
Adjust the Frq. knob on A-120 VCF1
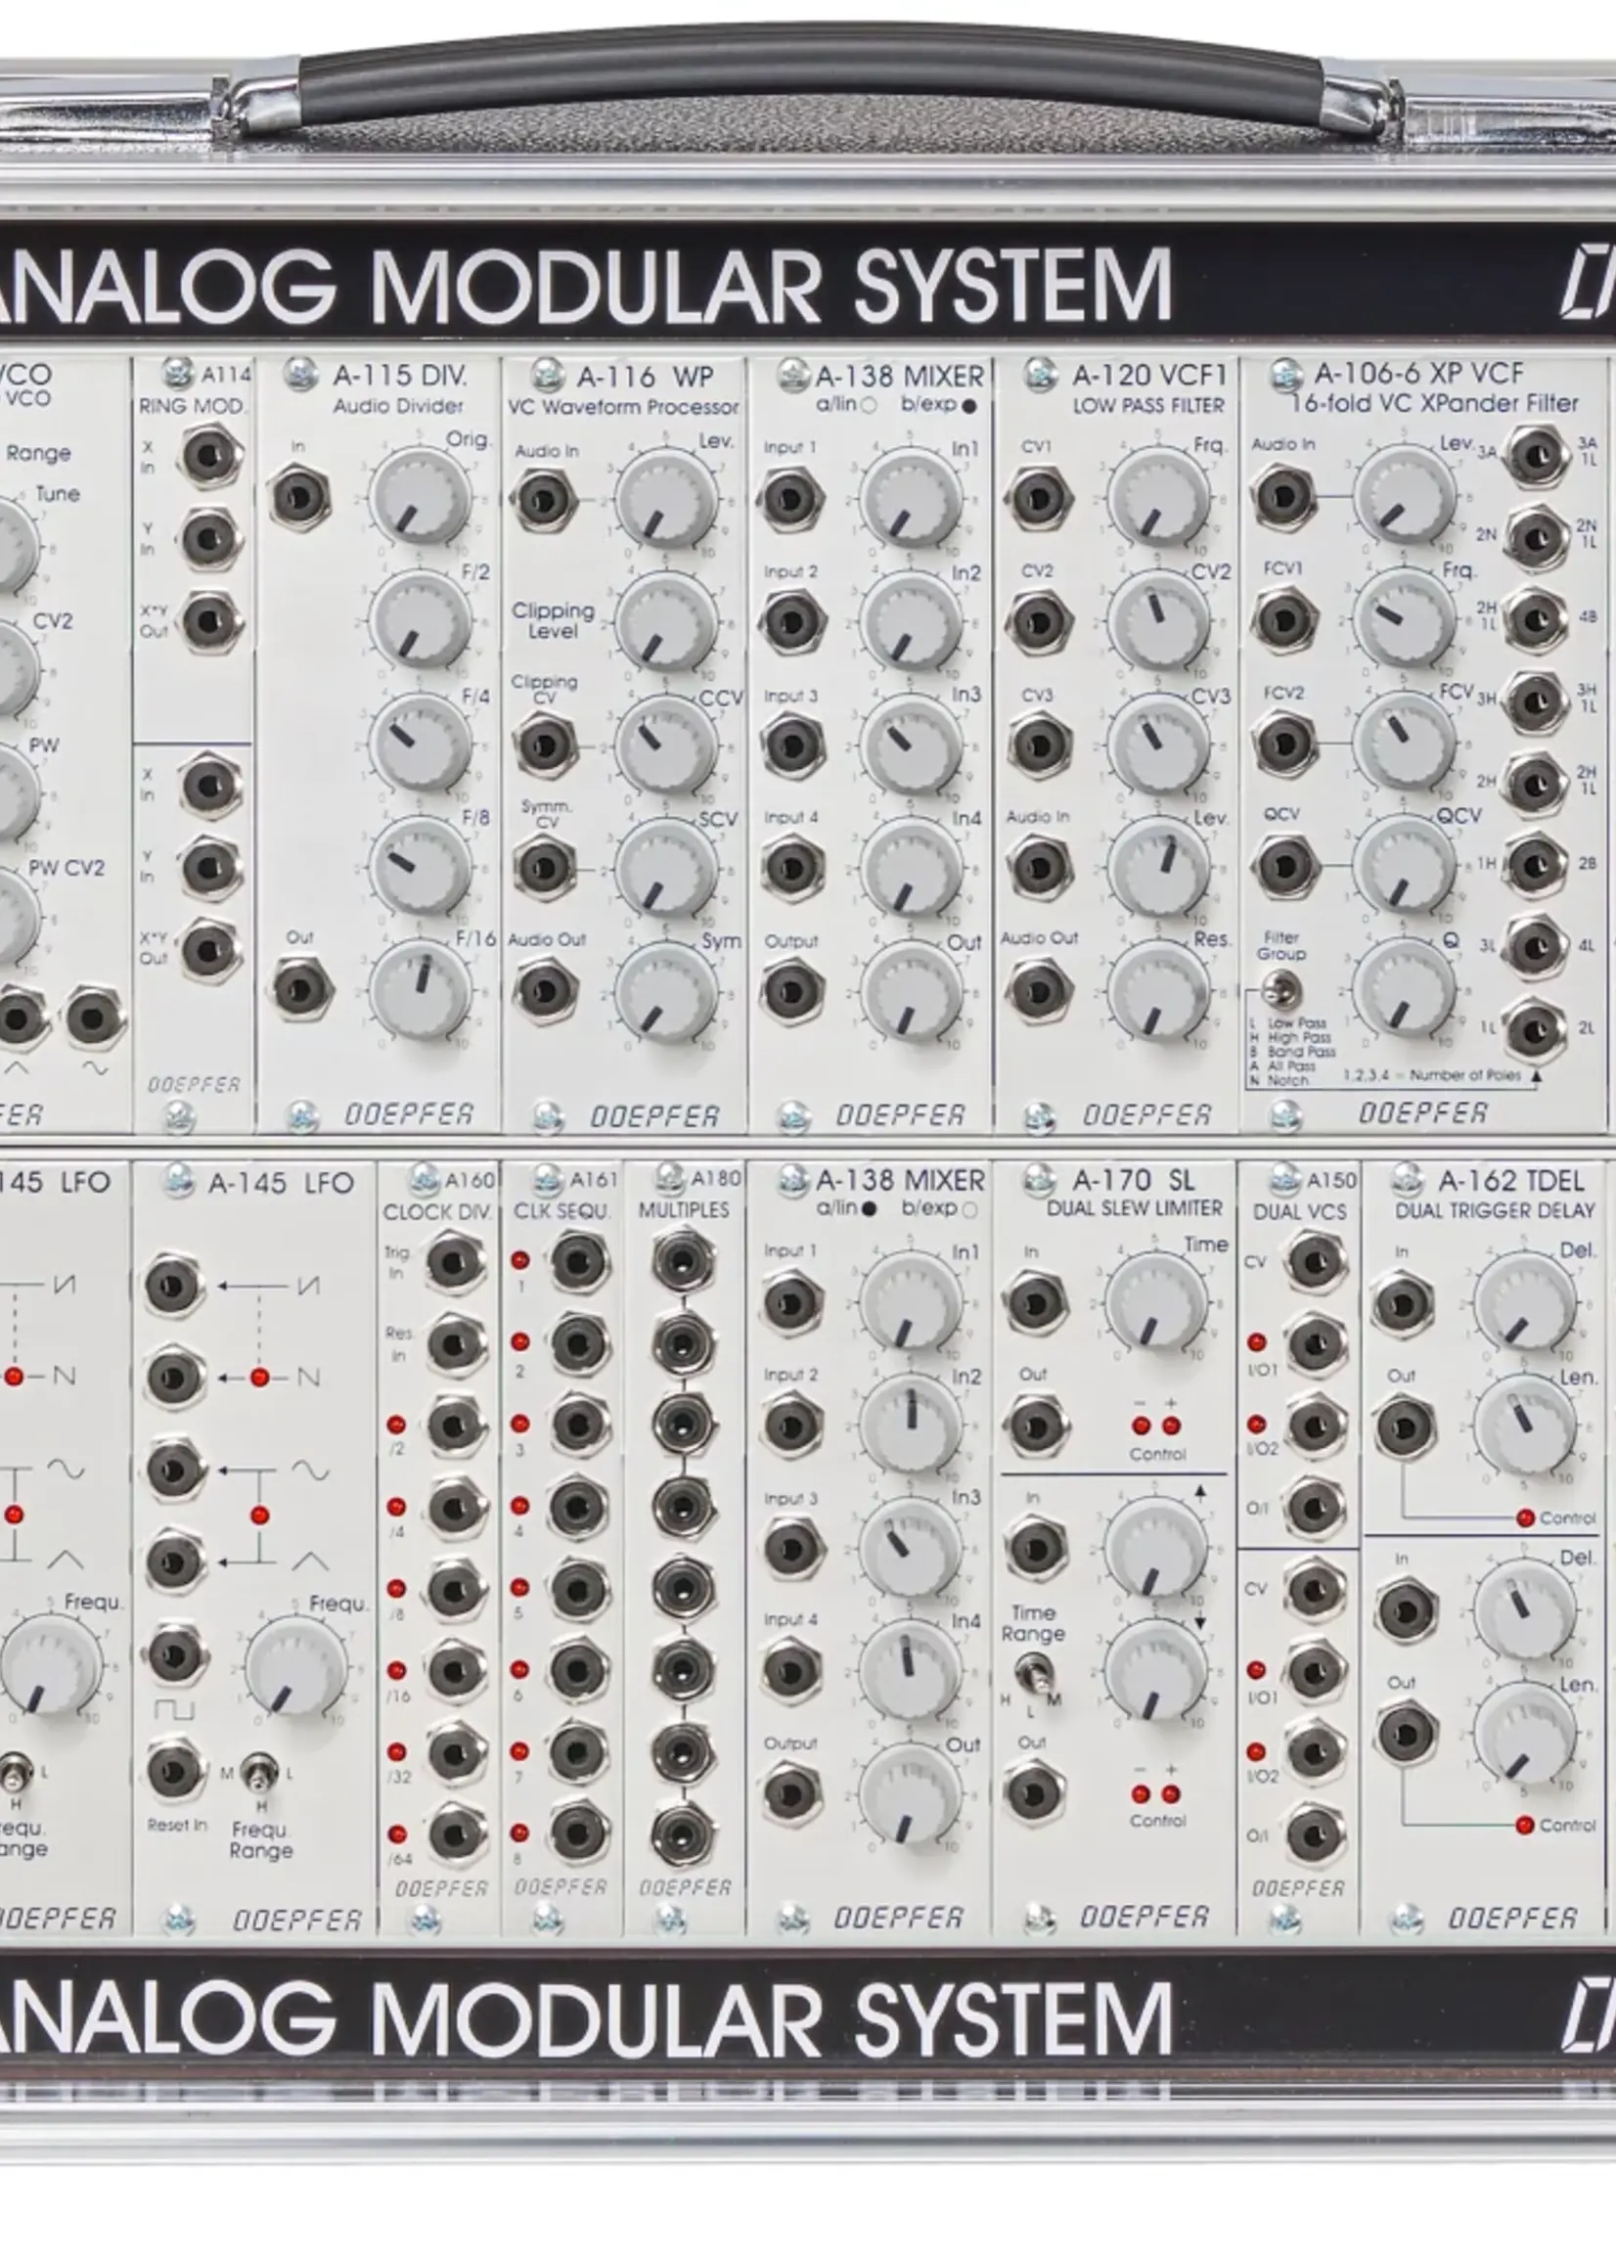click(x=1158, y=498)
